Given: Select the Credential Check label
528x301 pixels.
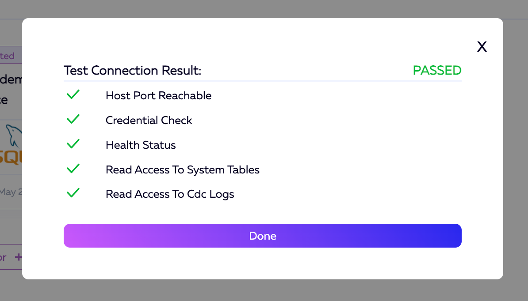Looking at the screenshot, I should point(149,120).
